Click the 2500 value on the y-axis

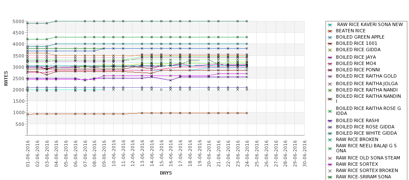[18, 78]
